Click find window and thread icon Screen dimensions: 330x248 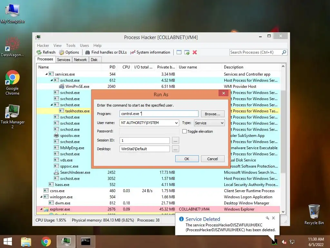187,52
